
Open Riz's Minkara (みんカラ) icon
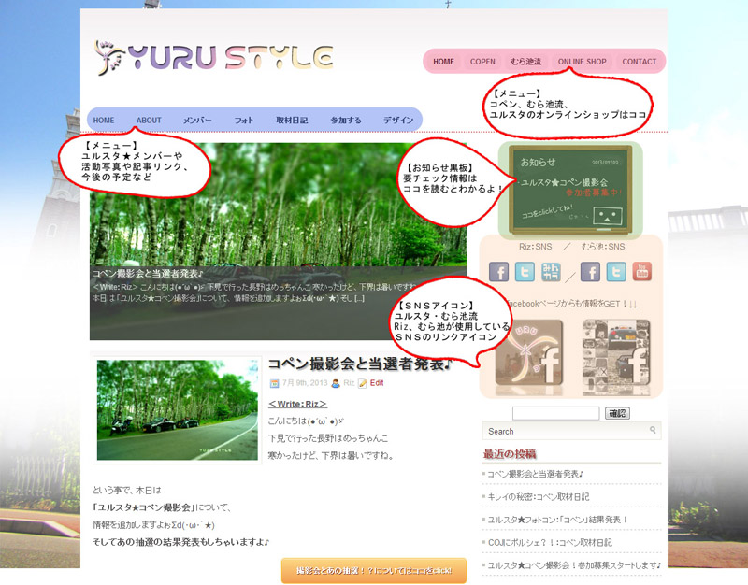pos(552,272)
